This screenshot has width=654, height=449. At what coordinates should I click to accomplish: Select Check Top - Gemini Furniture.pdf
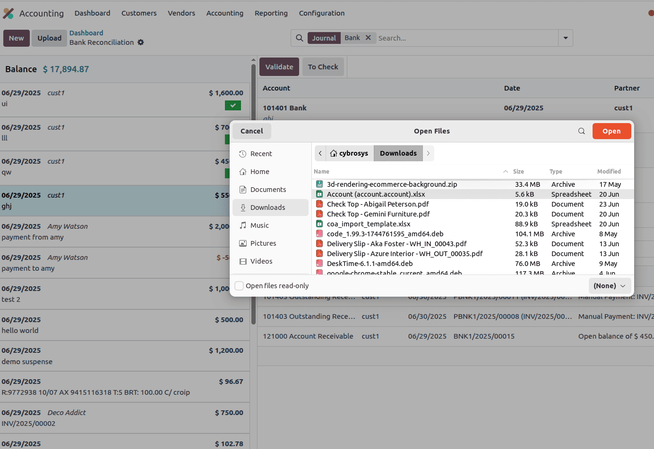pos(473,214)
